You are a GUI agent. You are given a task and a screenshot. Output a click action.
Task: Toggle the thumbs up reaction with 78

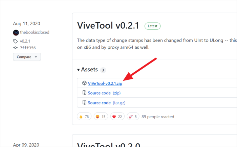click(x=84, y=116)
